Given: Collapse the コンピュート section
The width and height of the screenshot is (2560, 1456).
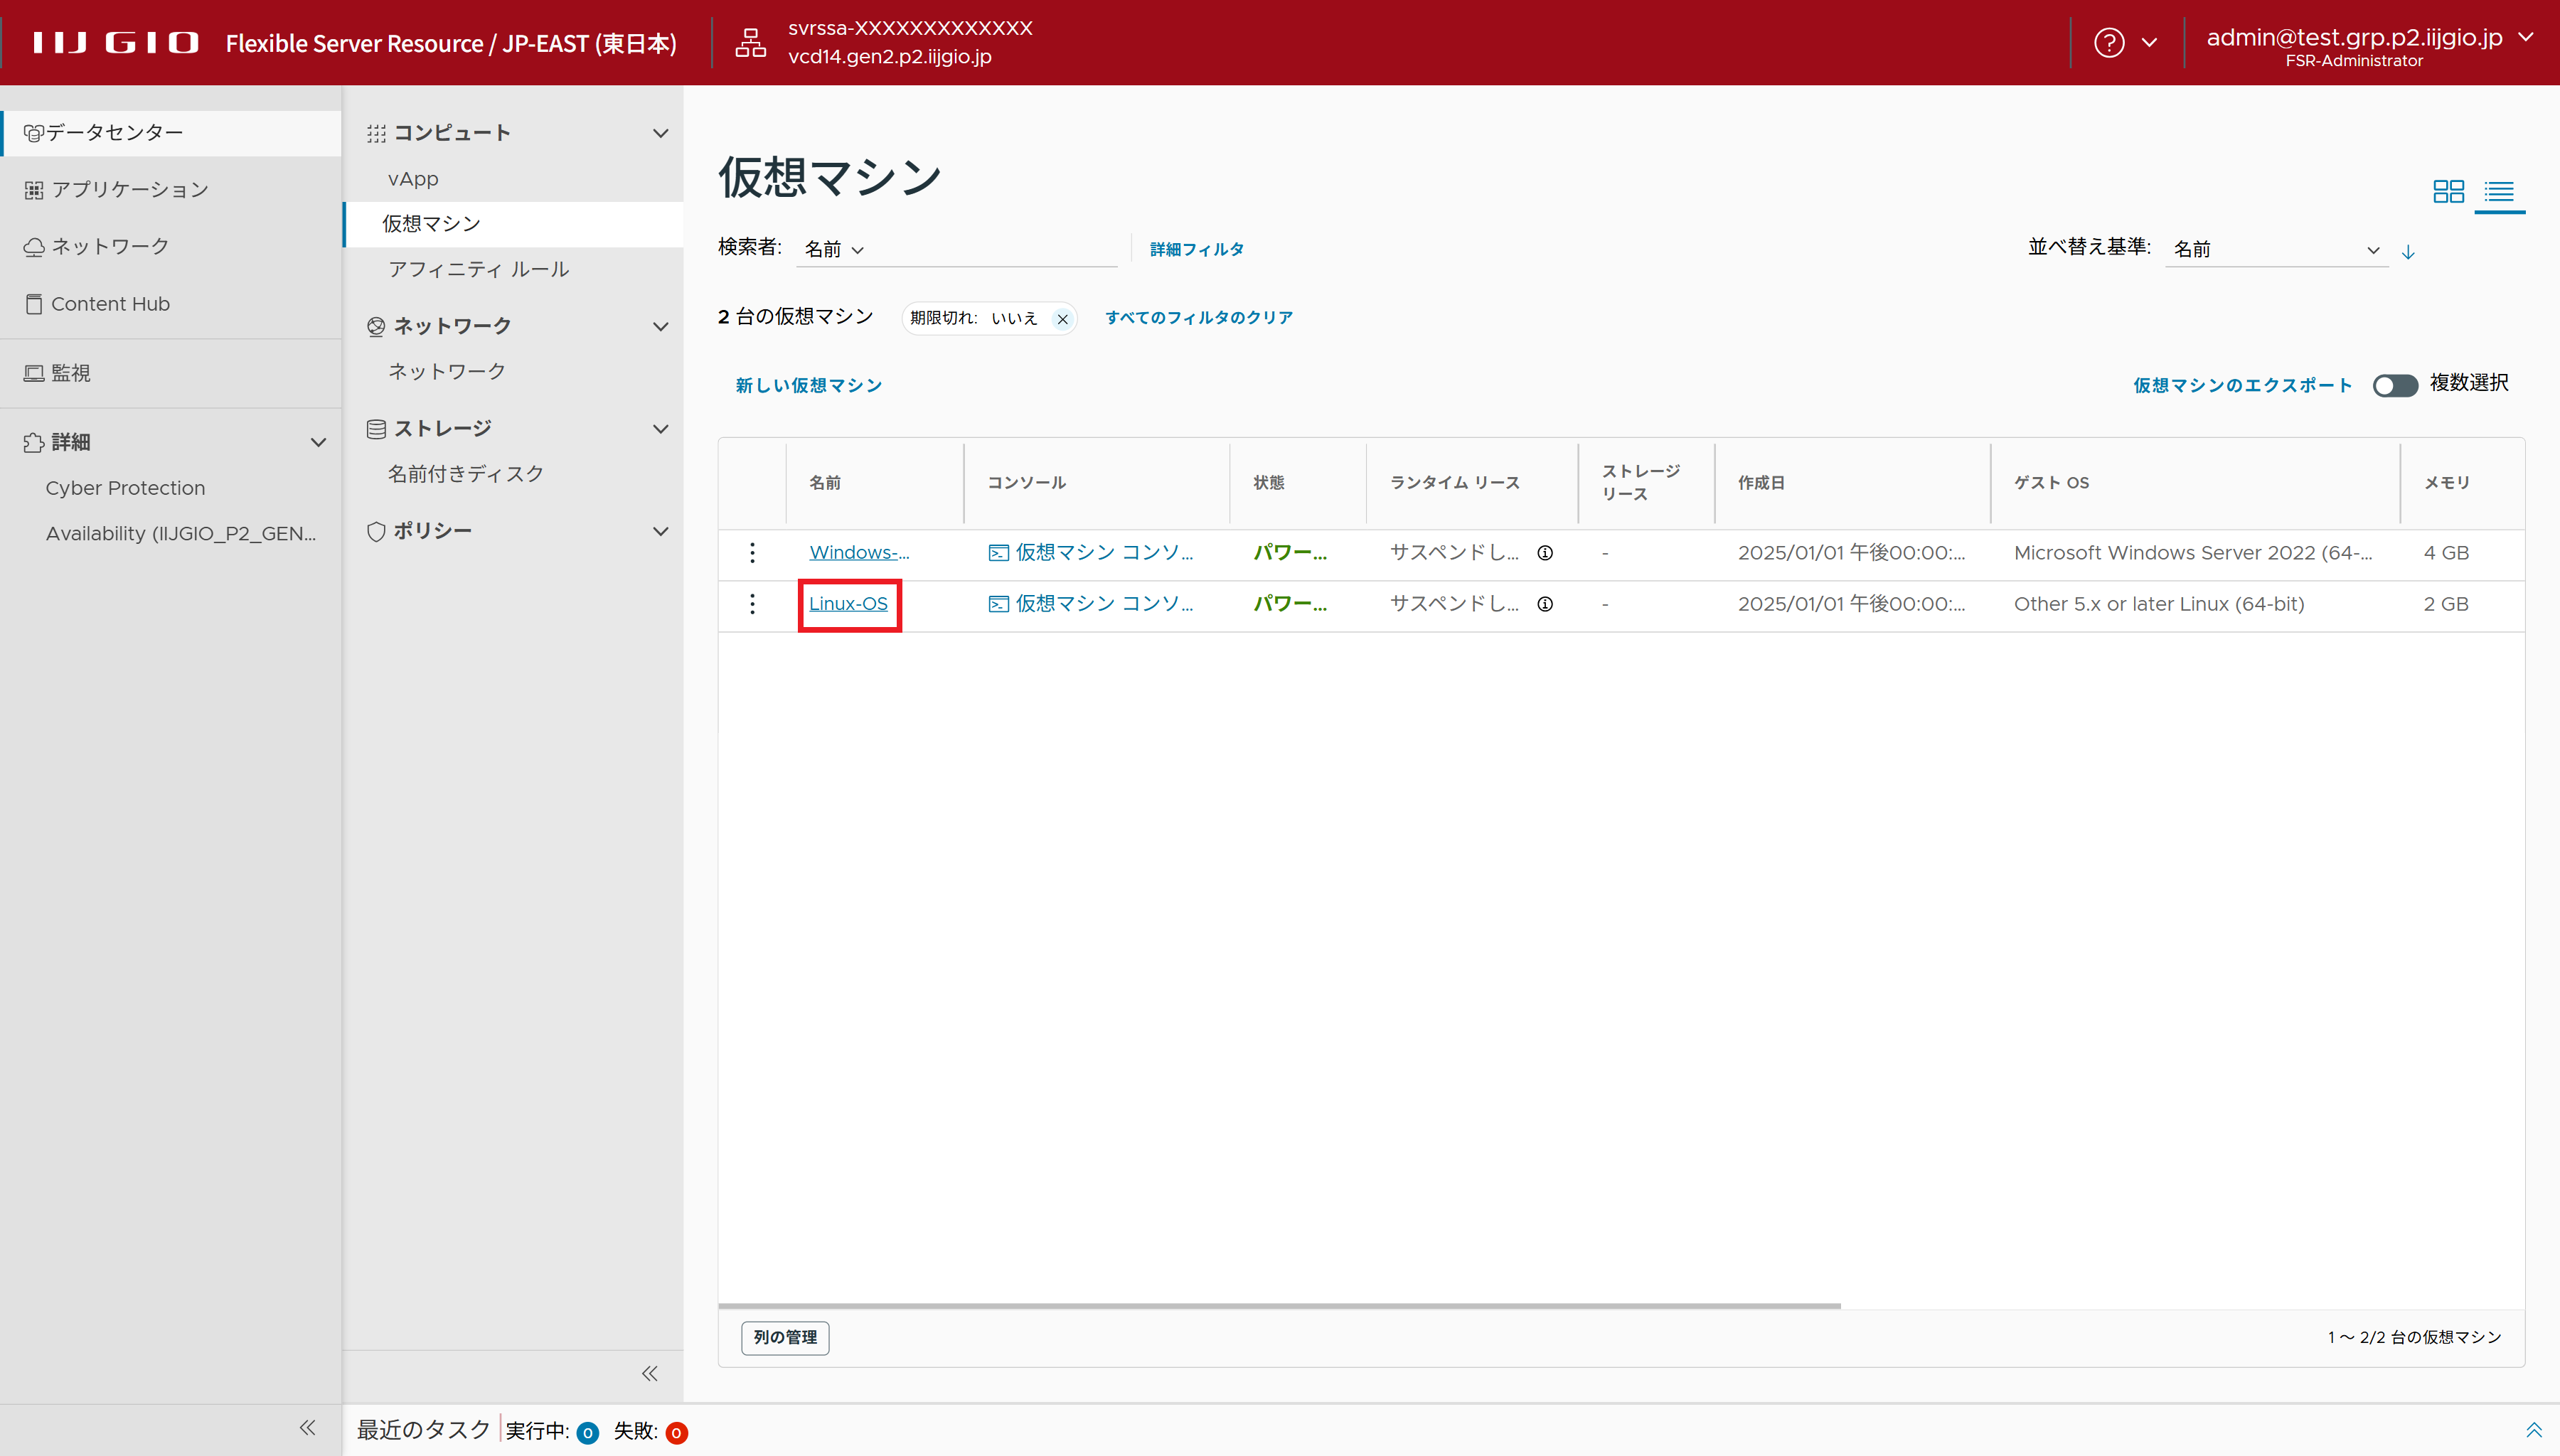Looking at the screenshot, I should (x=660, y=133).
